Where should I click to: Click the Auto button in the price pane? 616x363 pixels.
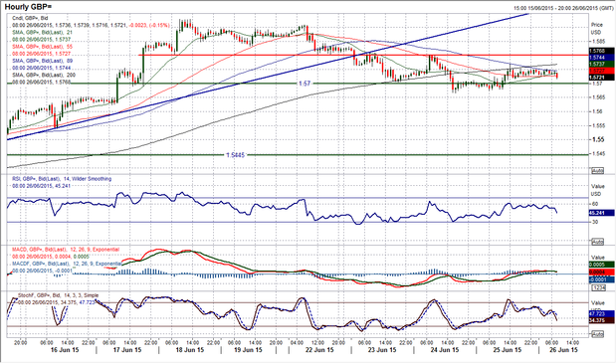coord(597,171)
